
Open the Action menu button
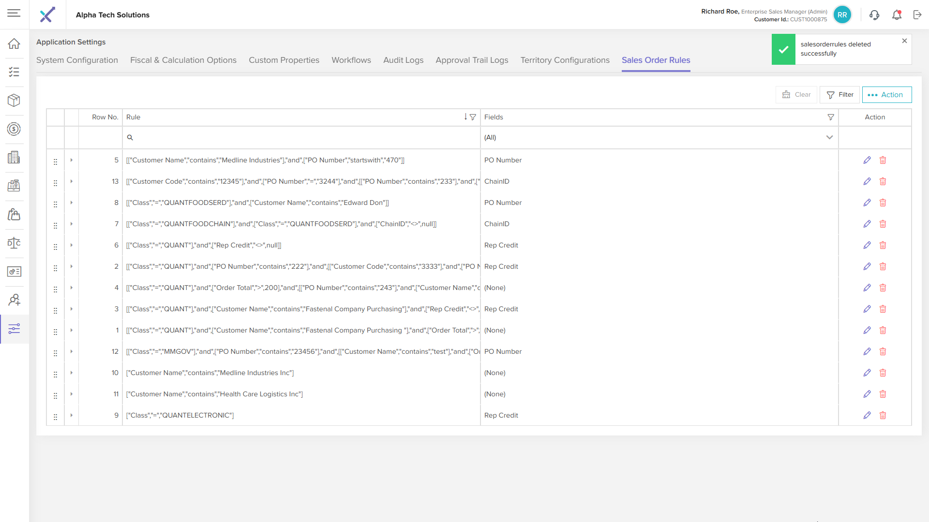886,95
